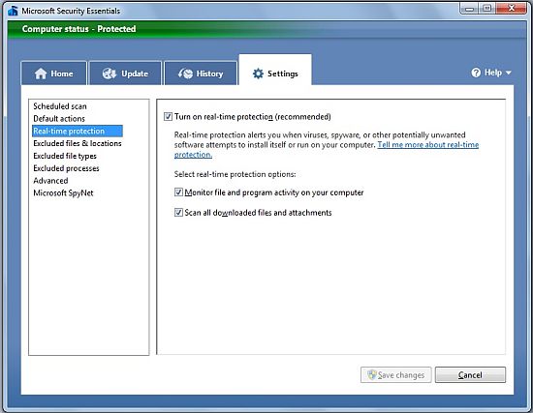Image resolution: width=533 pixels, height=413 pixels.
Task: Go to the History tab
Action: 201,73
